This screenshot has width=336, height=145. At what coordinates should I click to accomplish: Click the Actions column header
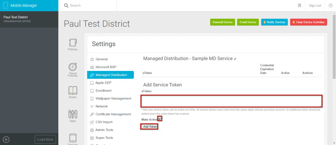(307, 73)
